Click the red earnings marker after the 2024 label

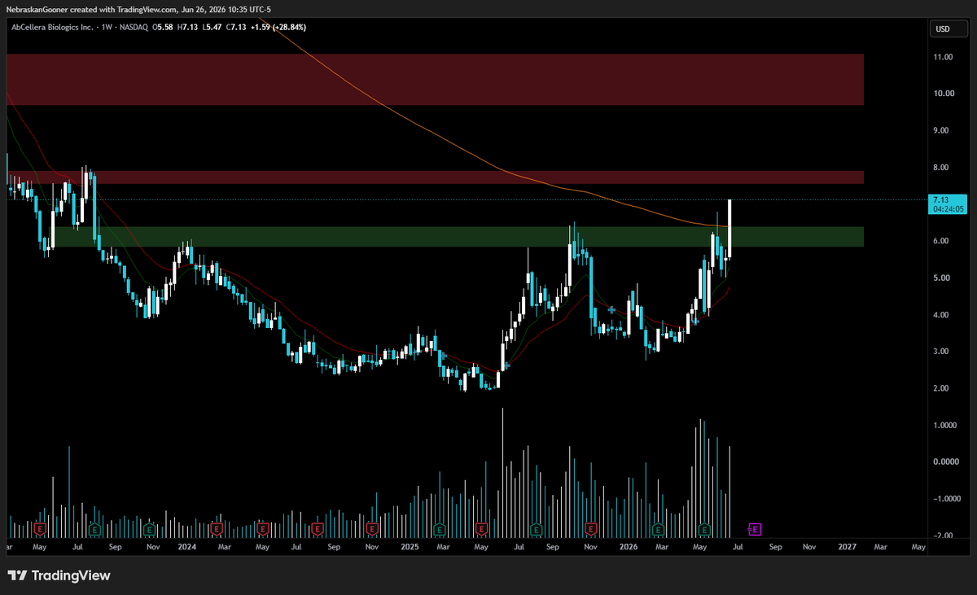coord(216,529)
